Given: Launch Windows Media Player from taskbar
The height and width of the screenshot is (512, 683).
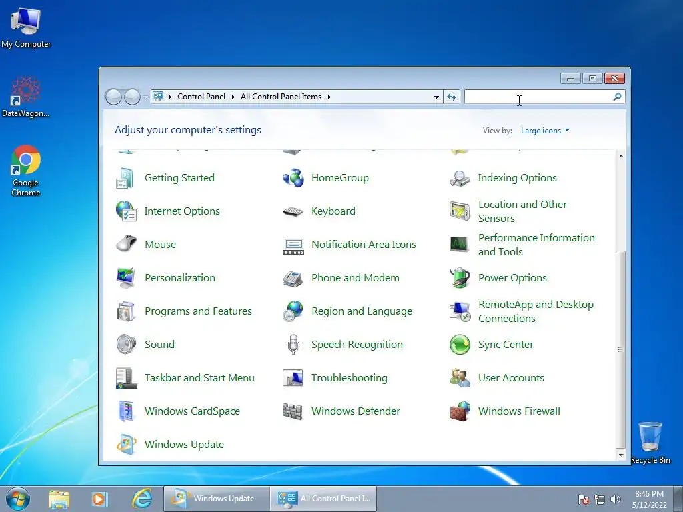Looking at the screenshot, I should click(x=99, y=499).
